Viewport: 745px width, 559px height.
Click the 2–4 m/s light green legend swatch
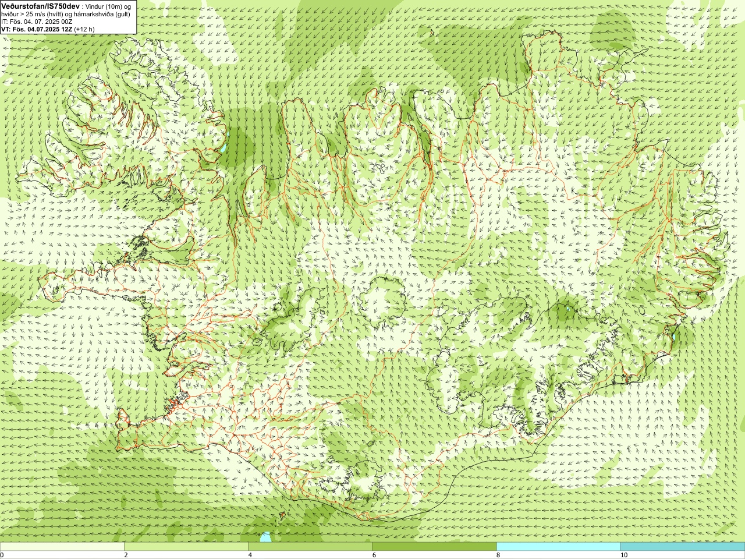click(x=186, y=547)
